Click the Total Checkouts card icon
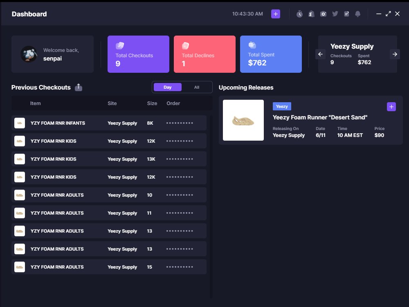Viewport: 409px width, 307px height. [120, 46]
